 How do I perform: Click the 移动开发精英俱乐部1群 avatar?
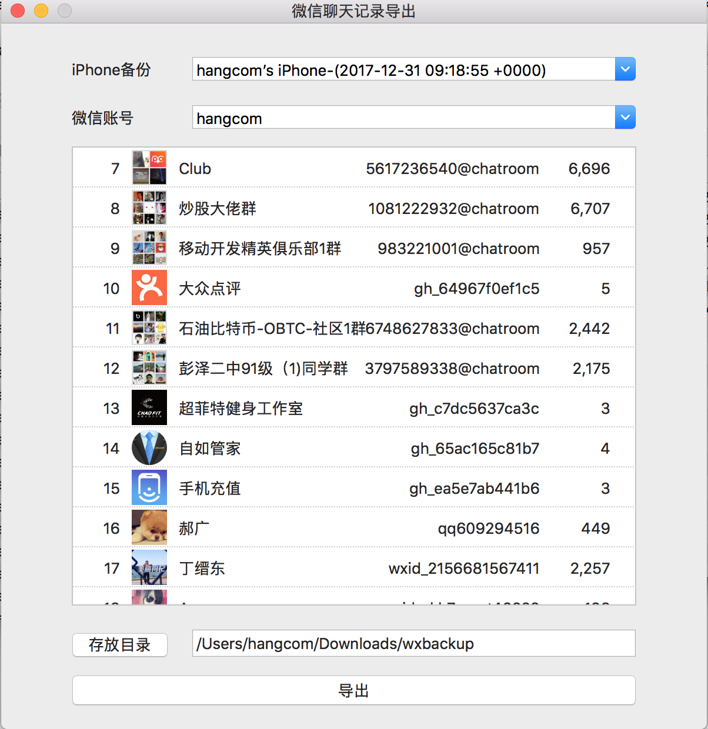click(149, 248)
